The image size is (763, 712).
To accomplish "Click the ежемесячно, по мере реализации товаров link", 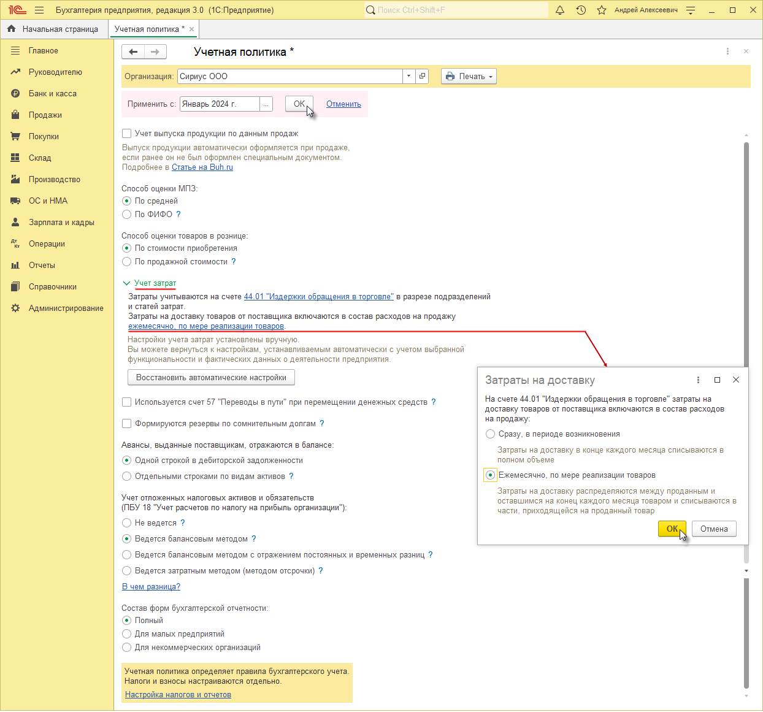I will pos(206,326).
